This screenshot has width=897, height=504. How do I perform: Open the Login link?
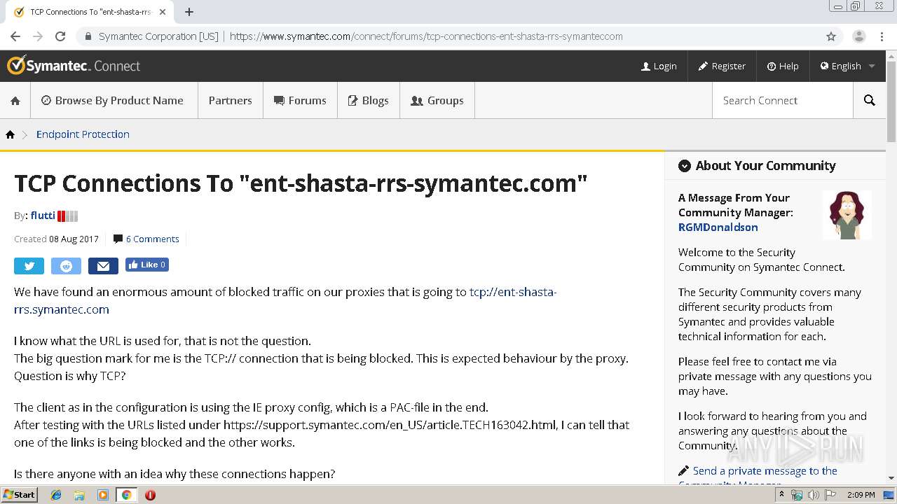(659, 66)
